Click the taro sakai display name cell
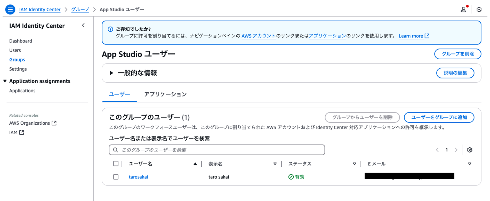 click(x=219, y=177)
